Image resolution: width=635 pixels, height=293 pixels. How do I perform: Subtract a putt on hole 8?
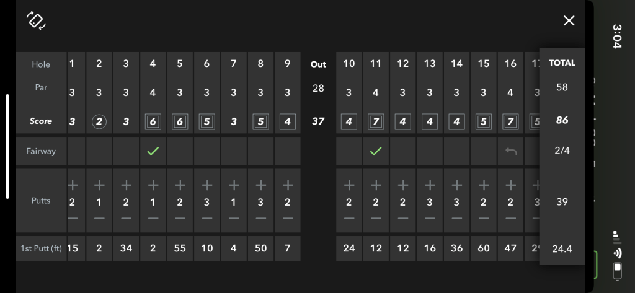(261, 218)
